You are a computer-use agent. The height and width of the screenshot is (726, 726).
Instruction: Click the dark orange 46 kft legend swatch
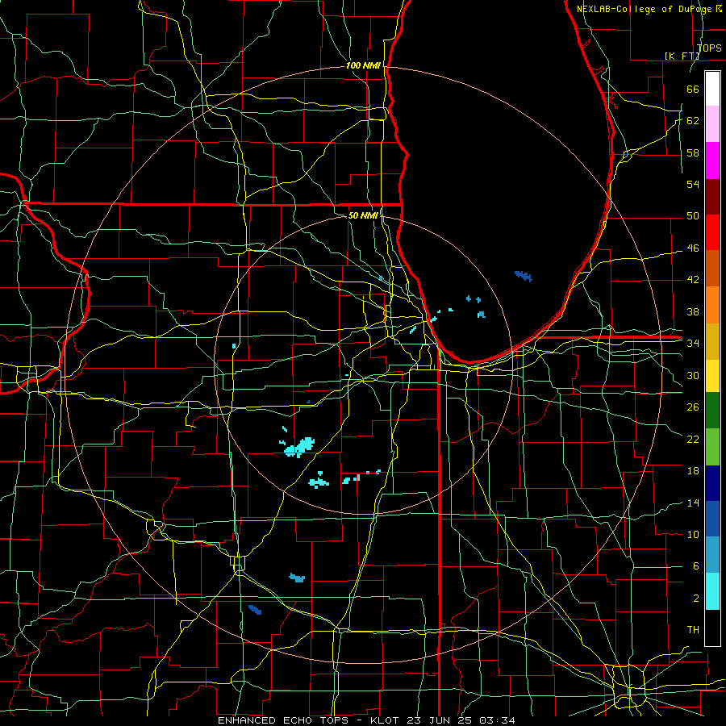(x=712, y=268)
